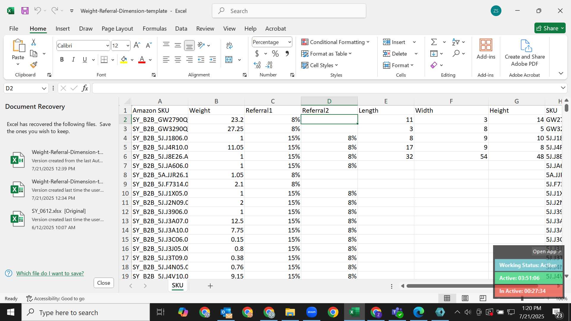Viewport: 571px width, 321px height.
Task: Open the font size dropdown
Action: pyautogui.click(x=128, y=46)
